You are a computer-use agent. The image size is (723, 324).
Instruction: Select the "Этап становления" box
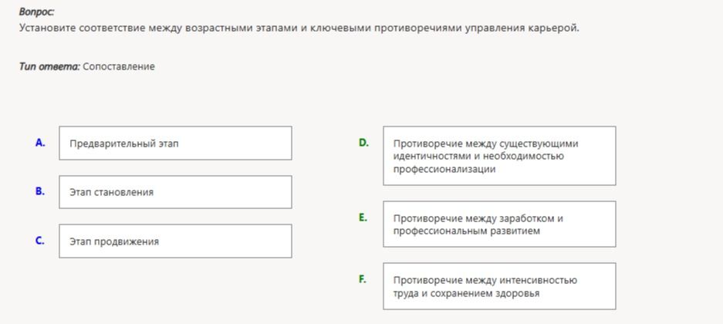tap(175, 192)
